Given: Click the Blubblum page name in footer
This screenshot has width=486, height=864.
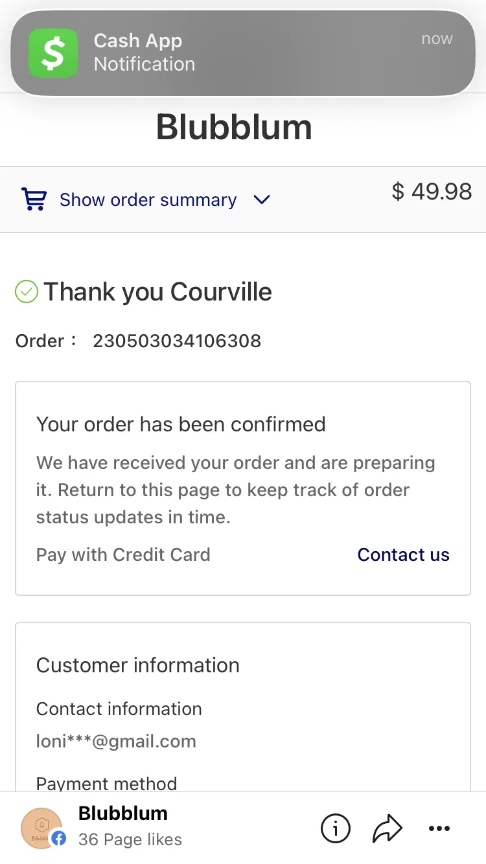Looking at the screenshot, I should [x=122, y=813].
